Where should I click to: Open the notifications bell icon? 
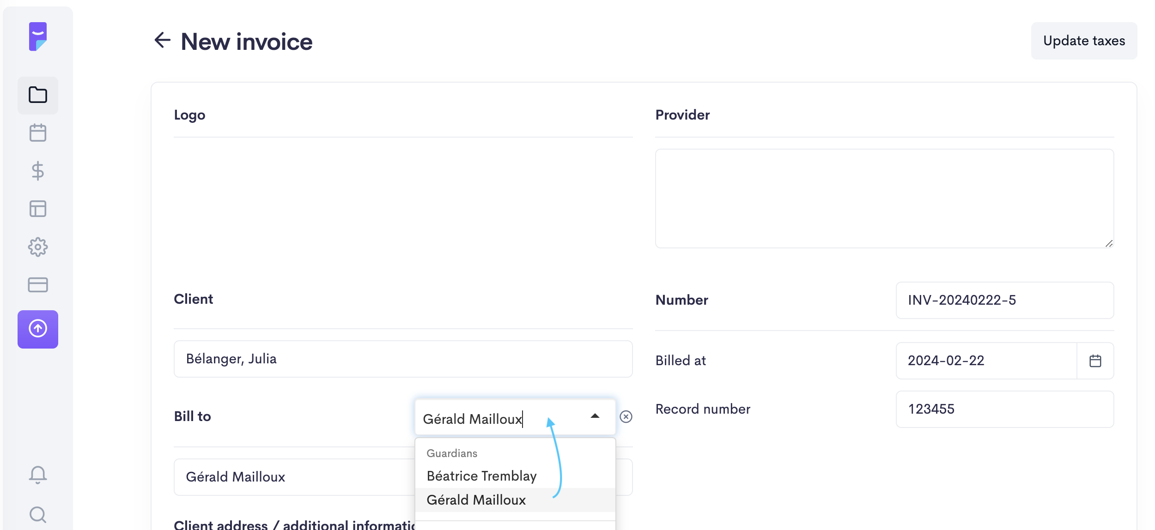[38, 475]
